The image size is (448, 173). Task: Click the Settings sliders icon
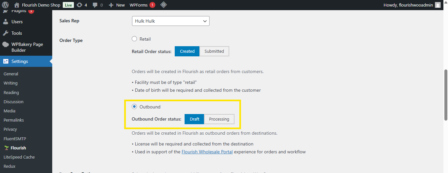[x=6, y=61]
